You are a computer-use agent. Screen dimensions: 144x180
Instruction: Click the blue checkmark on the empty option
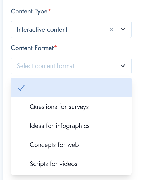21,88
